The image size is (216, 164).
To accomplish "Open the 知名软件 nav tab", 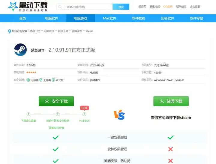I will [x=167, y=18].
